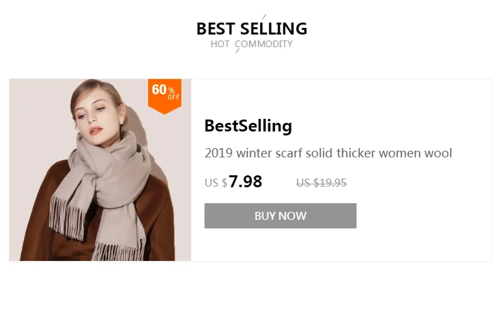Image resolution: width=498 pixels, height=336 pixels.
Task: Click the 7.98 sale price
Action: (x=245, y=181)
